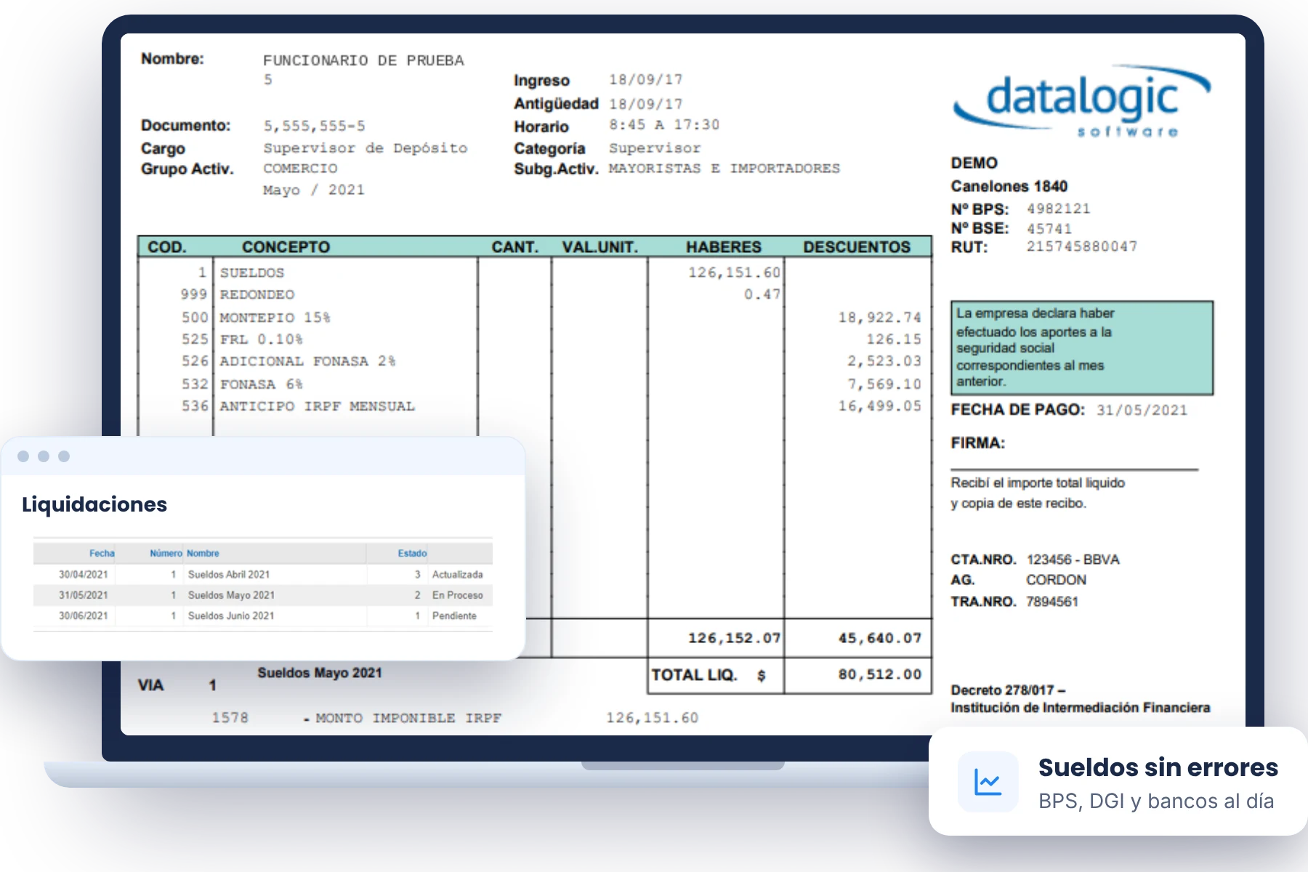Click the En Proceso status cell
1308x872 pixels.
(x=457, y=595)
